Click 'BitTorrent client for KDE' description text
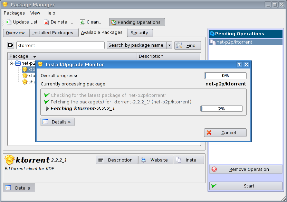The width and height of the screenshot is (287, 202). click(29, 169)
